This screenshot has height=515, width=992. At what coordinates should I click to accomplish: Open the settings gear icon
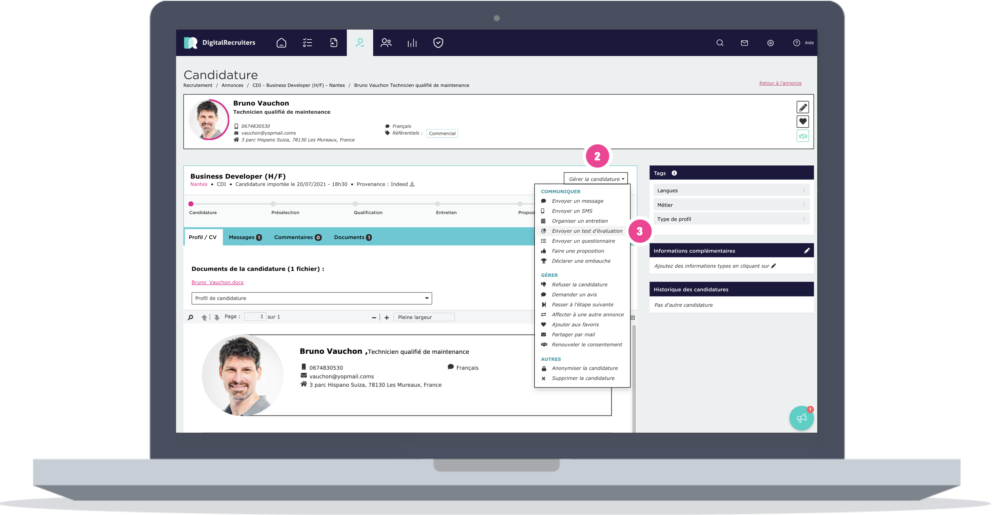pyautogui.click(x=770, y=43)
